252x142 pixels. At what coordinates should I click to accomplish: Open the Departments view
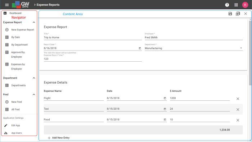18,85
